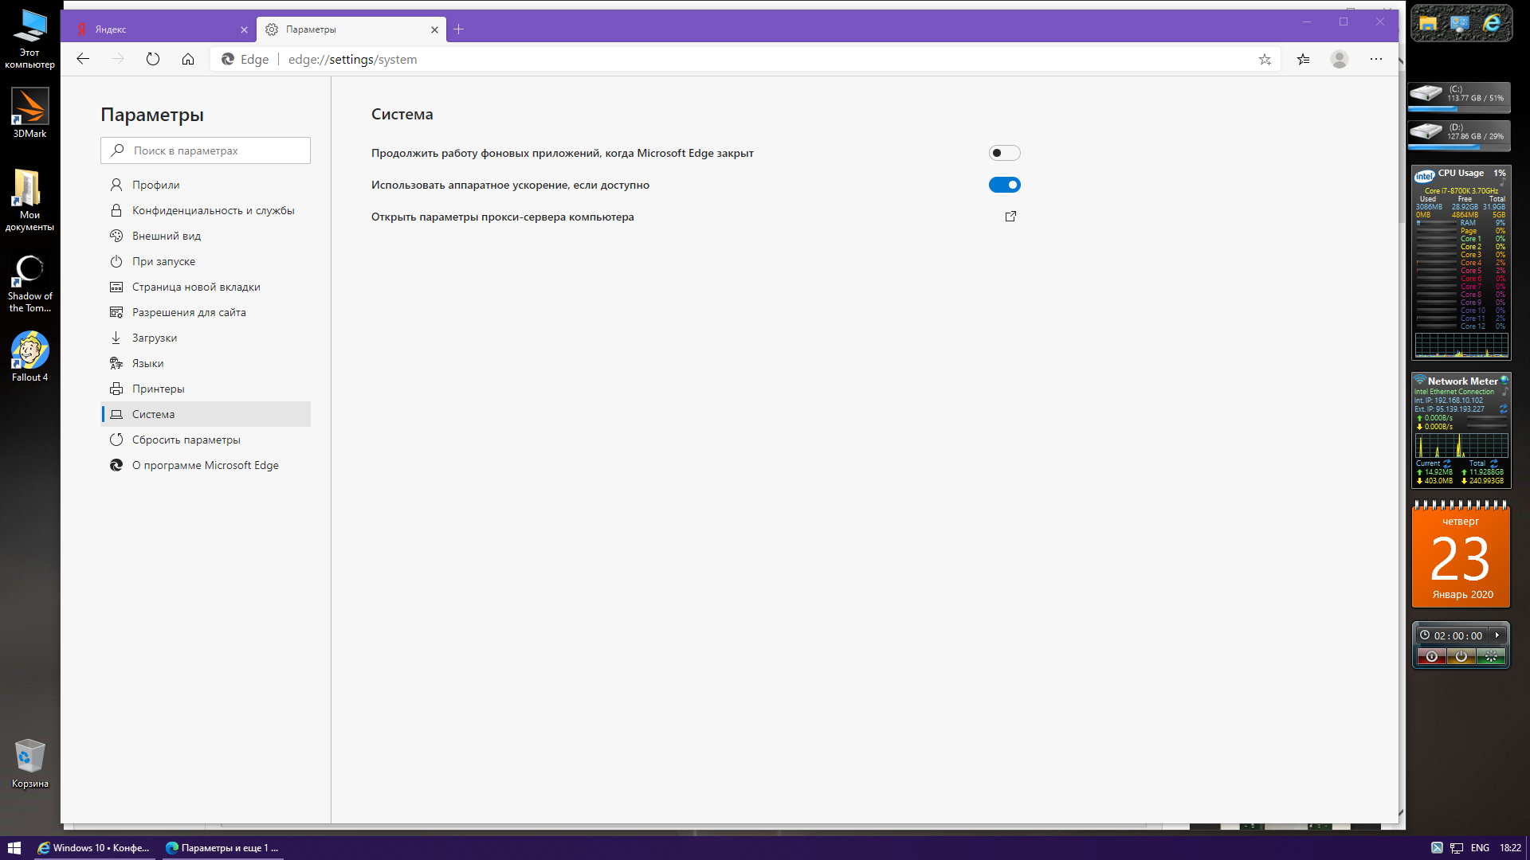1530x860 pixels.
Task: Open the three-dot Settings and more menu
Action: pos(1376,59)
